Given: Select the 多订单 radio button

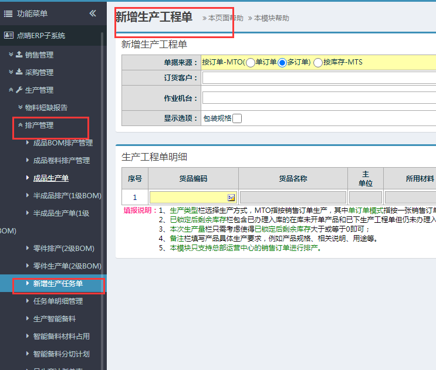Looking at the screenshot, I should [282, 62].
